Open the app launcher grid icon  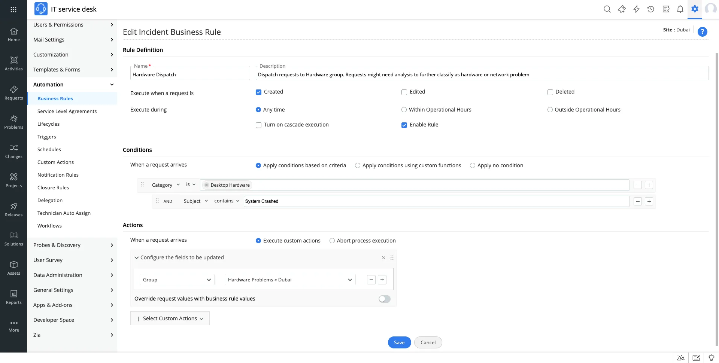13,9
